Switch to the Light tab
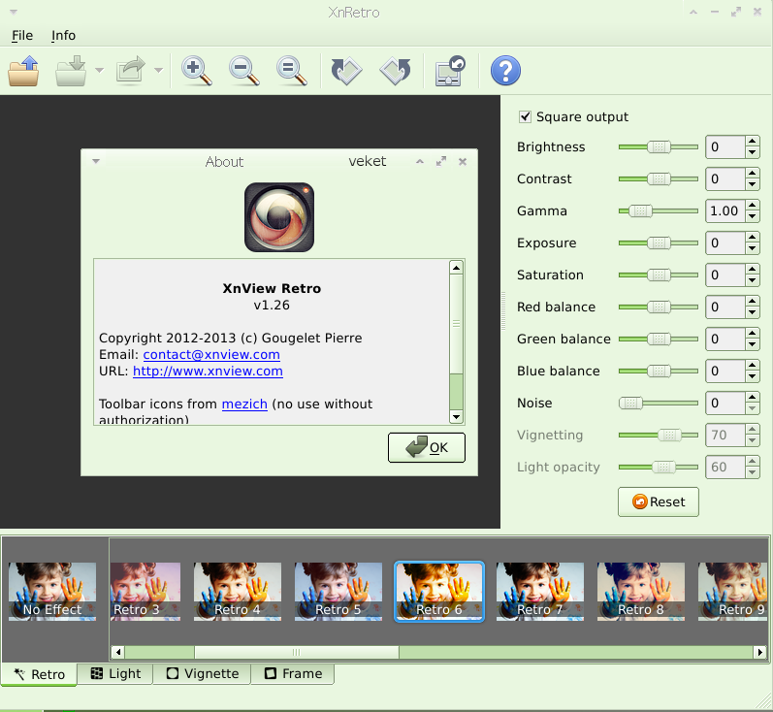Viewport: 773px width, 712px height. pos(115,673)
